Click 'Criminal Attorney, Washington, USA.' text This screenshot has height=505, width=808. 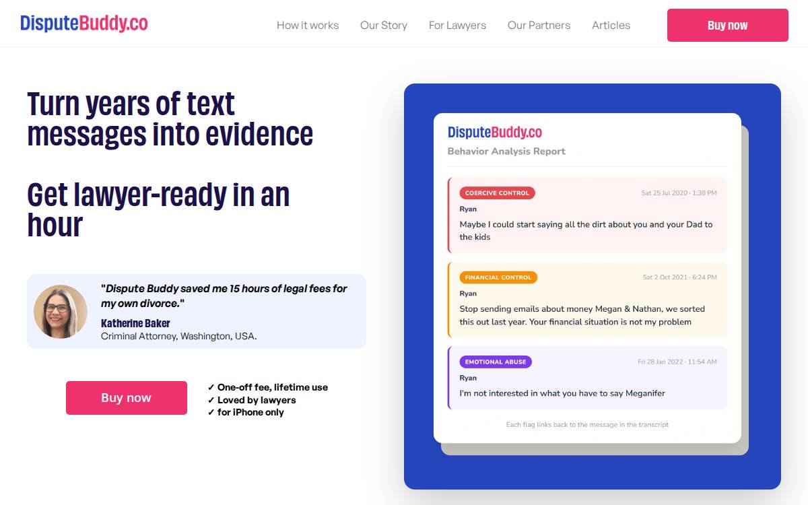[179, 336]
